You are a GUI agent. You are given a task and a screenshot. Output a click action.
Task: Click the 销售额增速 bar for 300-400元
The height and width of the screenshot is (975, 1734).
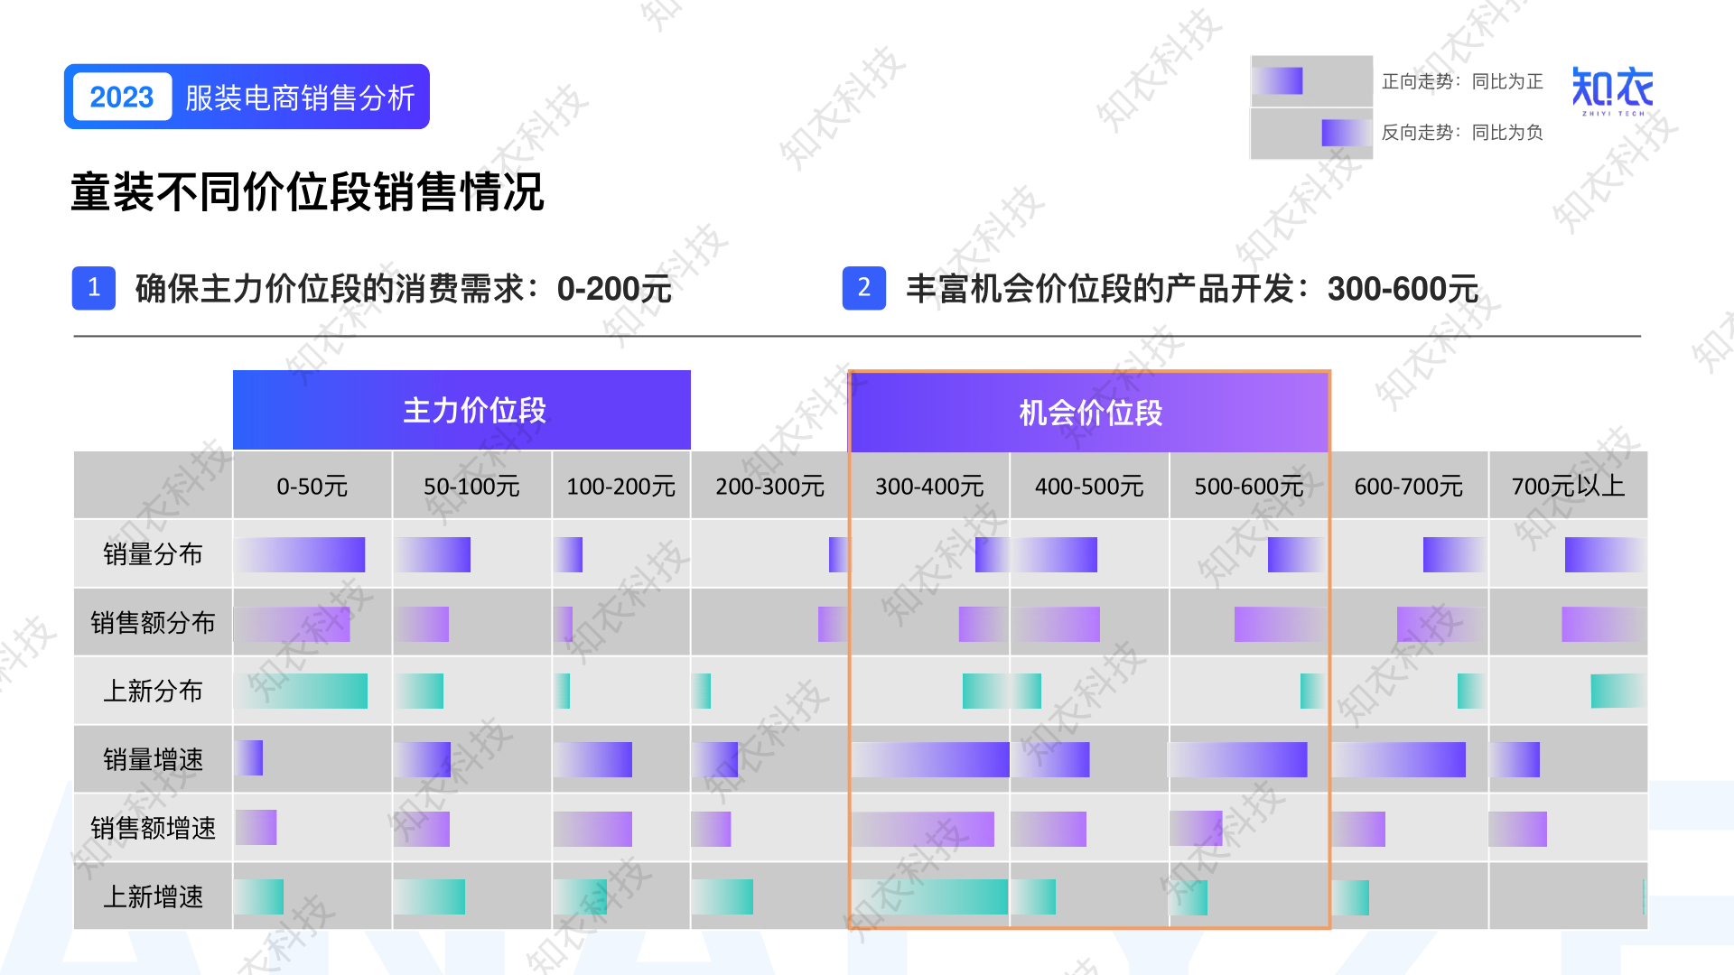[x=923, y=829]
